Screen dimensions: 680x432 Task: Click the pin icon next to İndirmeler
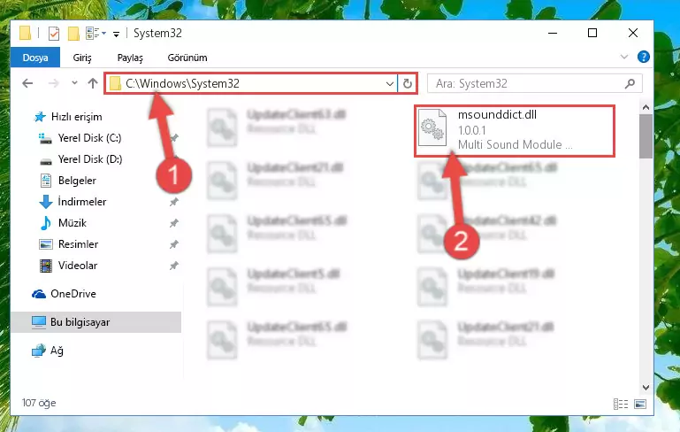(x=174, y=202)
